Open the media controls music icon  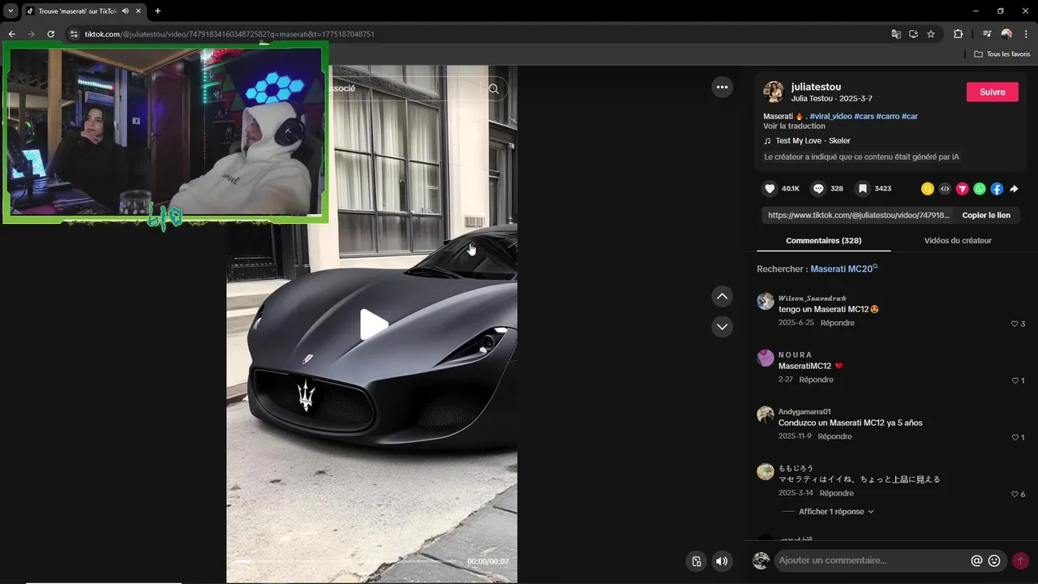pos(986,34)
